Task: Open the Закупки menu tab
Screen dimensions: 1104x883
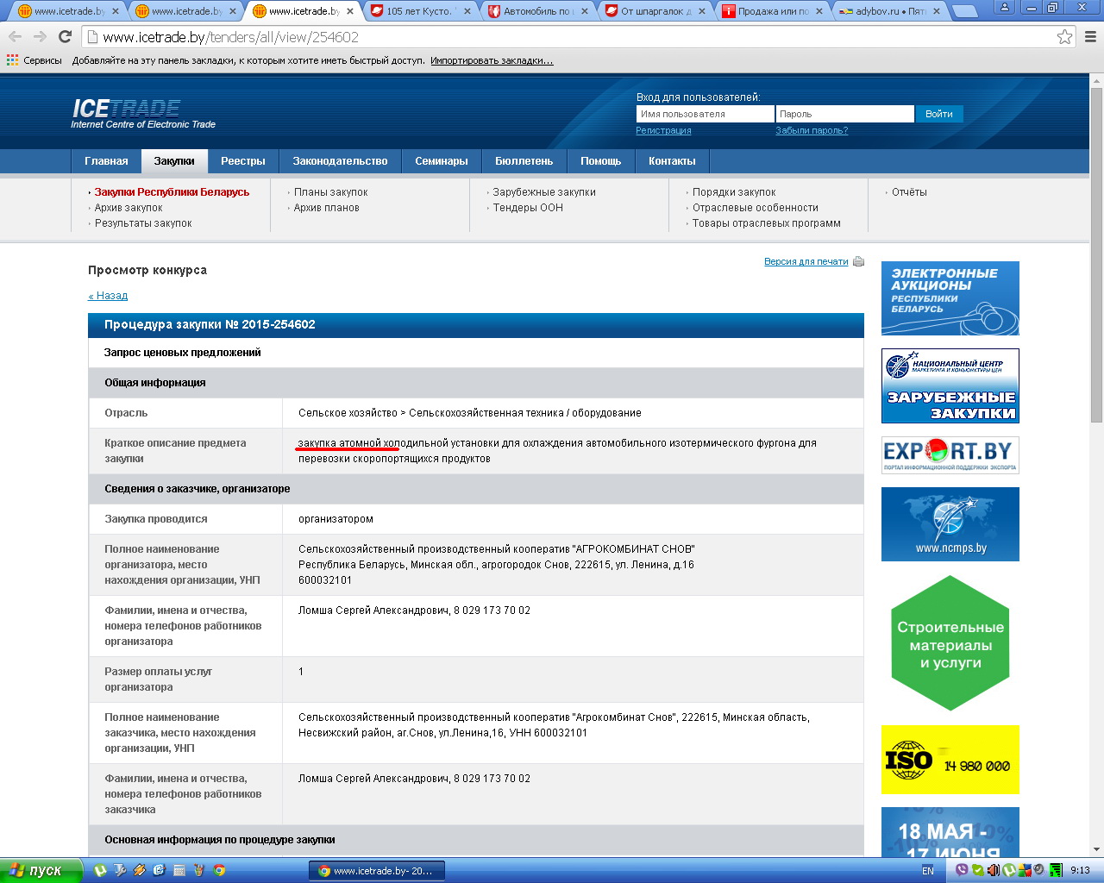Action: 174,161
